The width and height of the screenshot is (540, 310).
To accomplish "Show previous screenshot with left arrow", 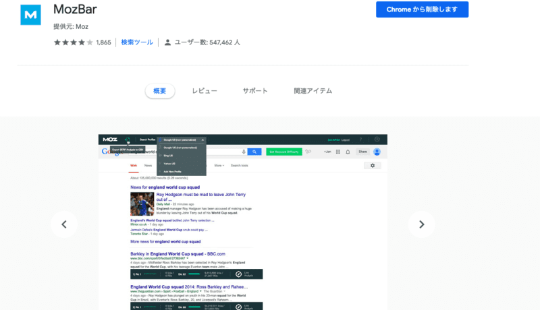I will tap(64, 224).
